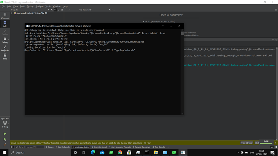This screenshot has height=156, width=278.
Task: Start debugging with the play-bug button
Action: [x=5, y=140]
